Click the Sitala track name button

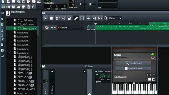[x=71, y=28]
